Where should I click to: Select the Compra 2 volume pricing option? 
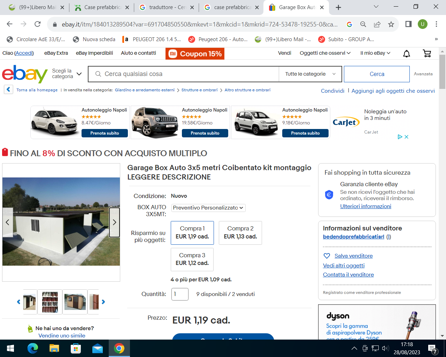click(240, 233)
